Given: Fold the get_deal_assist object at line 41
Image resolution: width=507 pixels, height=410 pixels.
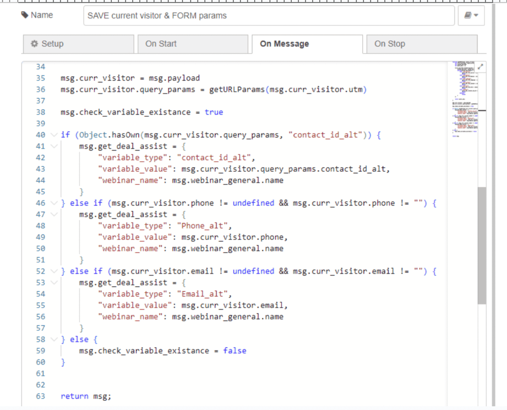Looking at the screenshot, I should pos(54,146).
